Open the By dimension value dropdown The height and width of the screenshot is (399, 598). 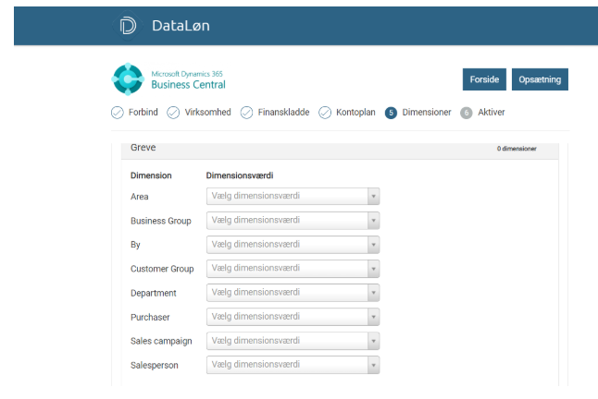pyautogui.click(x=292, y=245)
